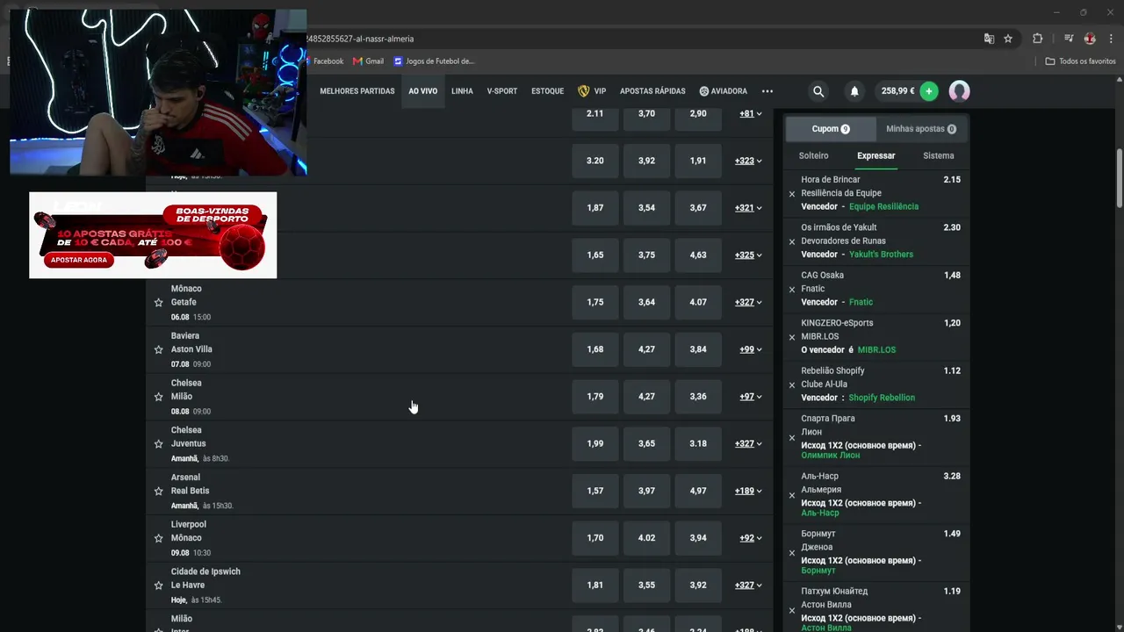This screenshot has height=632, width=1124.
Task: Expand the +323 additional markets
Action: point(748,161)
